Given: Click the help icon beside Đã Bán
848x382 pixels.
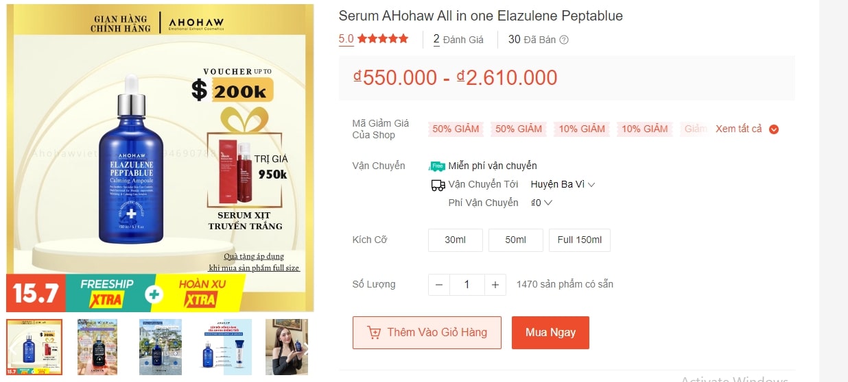Looking at the screenshot, I should 564,40.
